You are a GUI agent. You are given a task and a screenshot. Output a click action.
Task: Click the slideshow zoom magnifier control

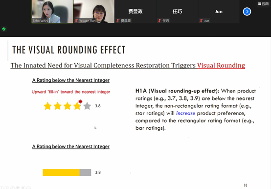point(23,188)
